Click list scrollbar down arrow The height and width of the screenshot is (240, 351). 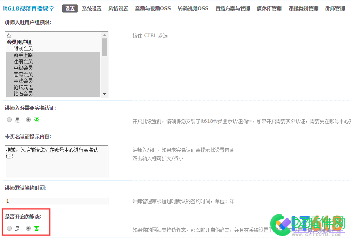[x=104, y=94]
